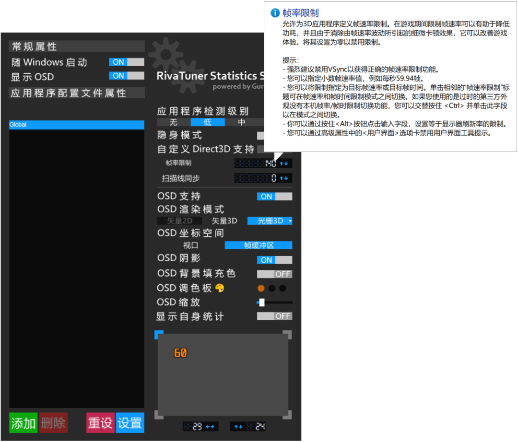Screen dimensions: 518x442
Task: Toggle the OSD 支持 switch
Action: click(274, 197)
